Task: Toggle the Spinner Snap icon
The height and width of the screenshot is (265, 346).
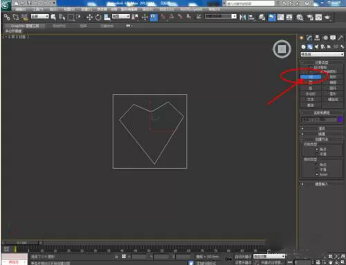Action: click(x=188, y=17)
